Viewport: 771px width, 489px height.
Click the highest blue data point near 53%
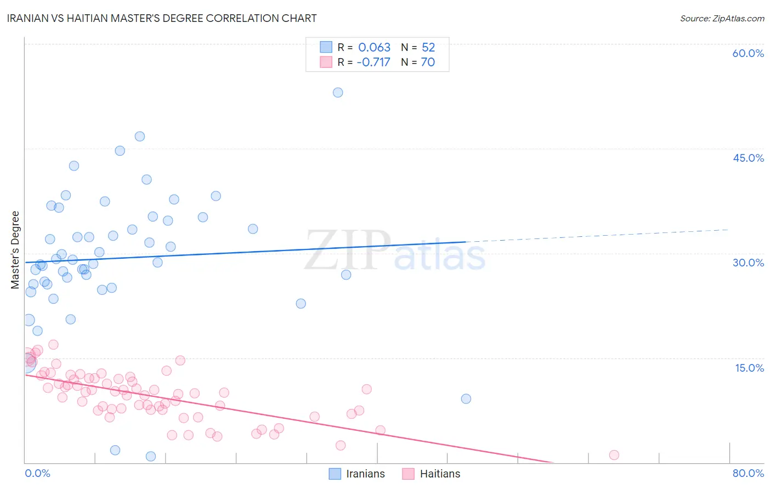(338, 93)
